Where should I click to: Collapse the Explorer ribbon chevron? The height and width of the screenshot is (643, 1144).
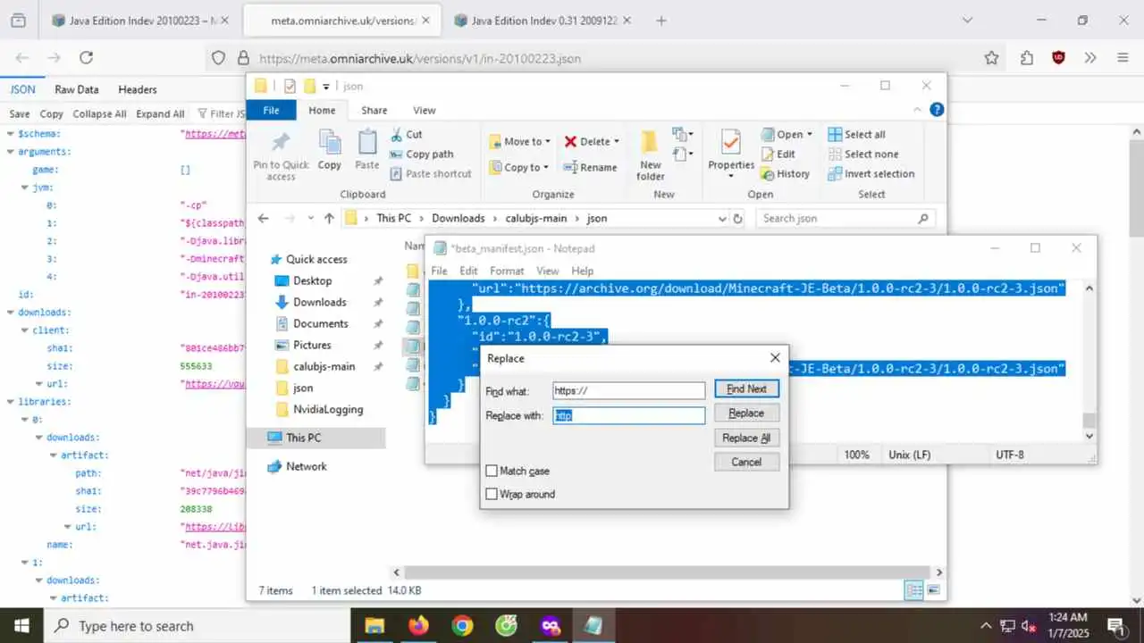click(916, 110)
